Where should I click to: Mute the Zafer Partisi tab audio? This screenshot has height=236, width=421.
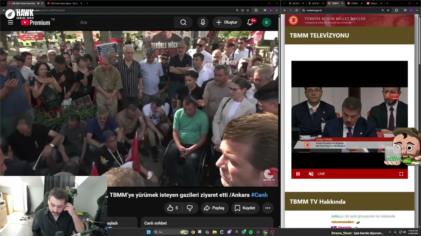click(x=38, y=3)
